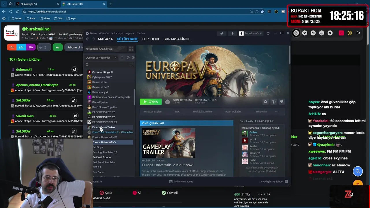The width and height of the screenshot is (370, 208).
Task: Open Puan Dükkânı link
Action: click(233, 112)
